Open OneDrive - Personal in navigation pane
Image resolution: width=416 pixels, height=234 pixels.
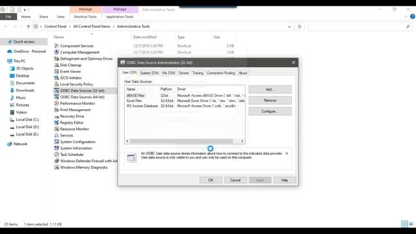pos(27,51)
